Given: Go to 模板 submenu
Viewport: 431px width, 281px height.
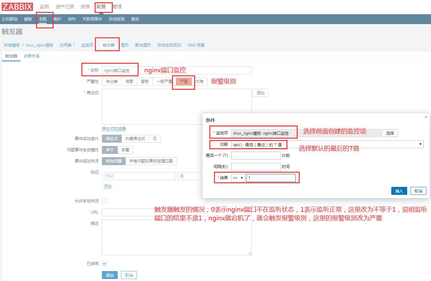Looking at the screenshot, I should click(x=28, y=19).
